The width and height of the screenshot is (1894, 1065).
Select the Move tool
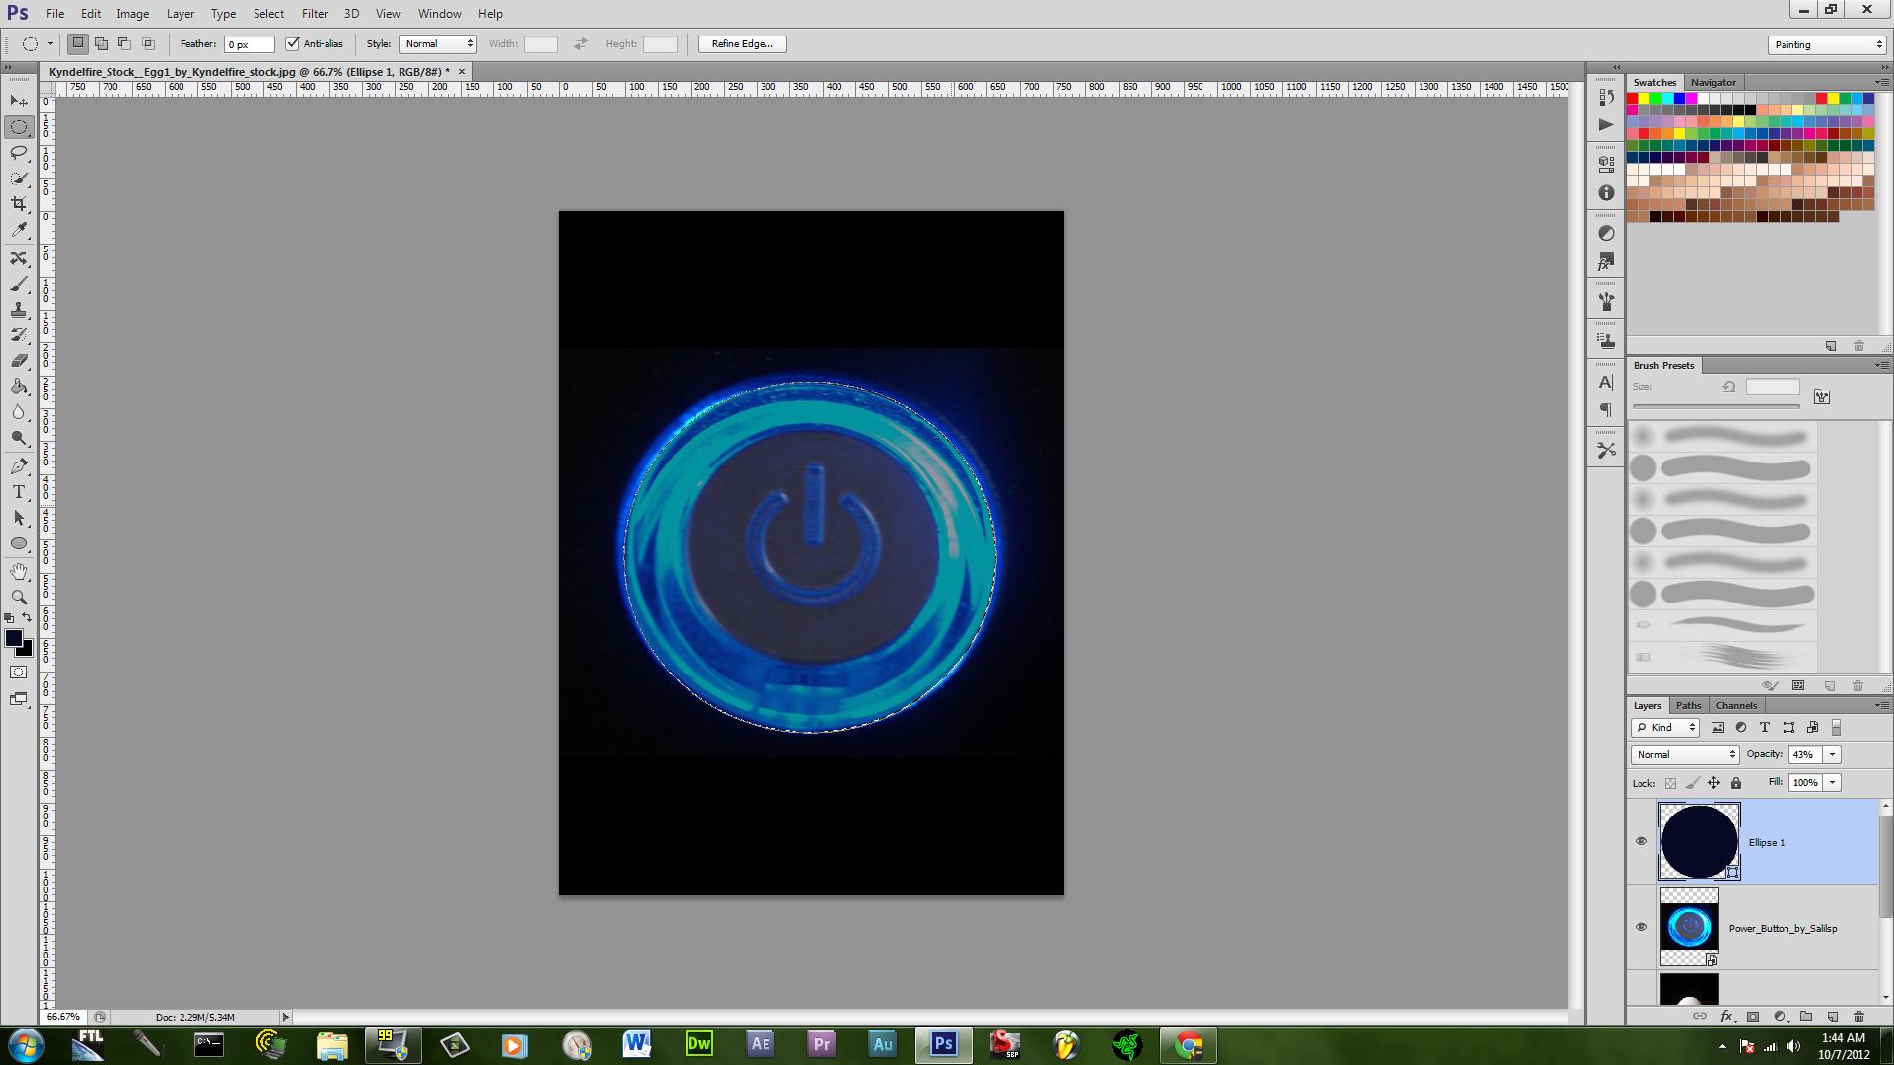(x=19, y=101)
